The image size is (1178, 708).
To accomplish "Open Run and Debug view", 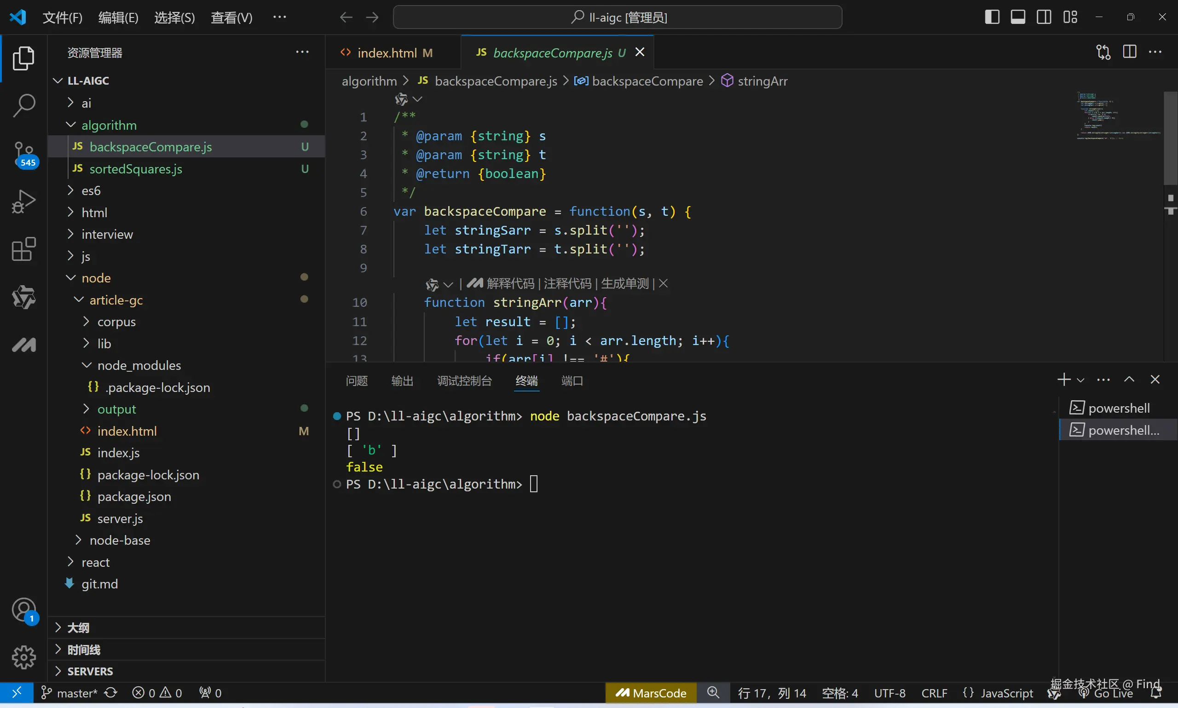I will click(23, 201).
